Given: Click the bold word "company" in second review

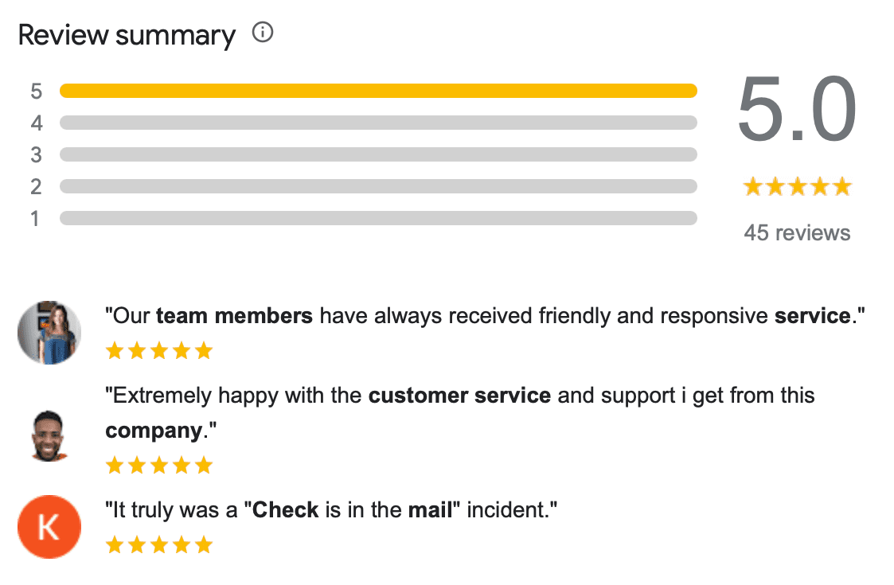Looking at the screenshot, I should pyautogui.click(x=154, y=431).
